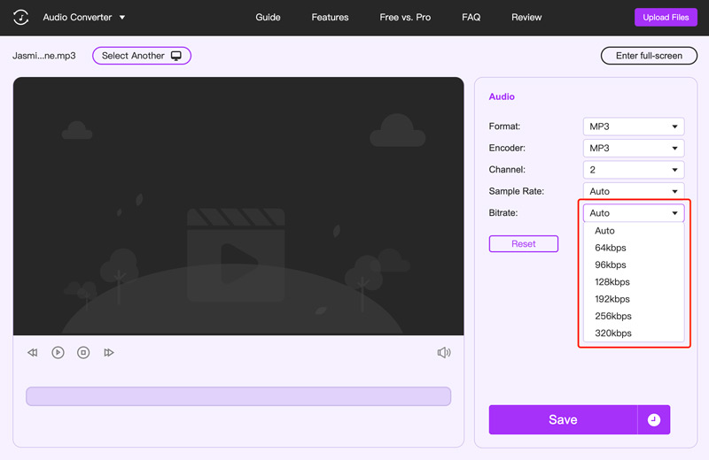Click Enter full-screen button

(649, 56)
